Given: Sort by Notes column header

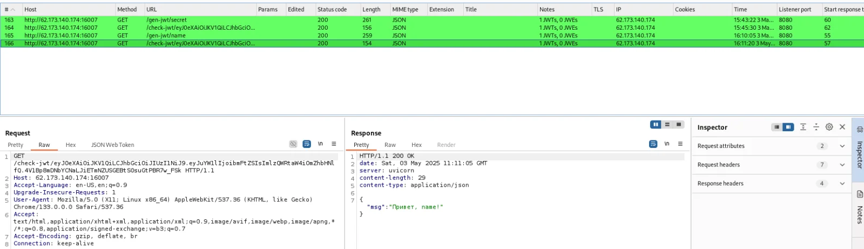Looking at the screenshot, I should point(564,9).
